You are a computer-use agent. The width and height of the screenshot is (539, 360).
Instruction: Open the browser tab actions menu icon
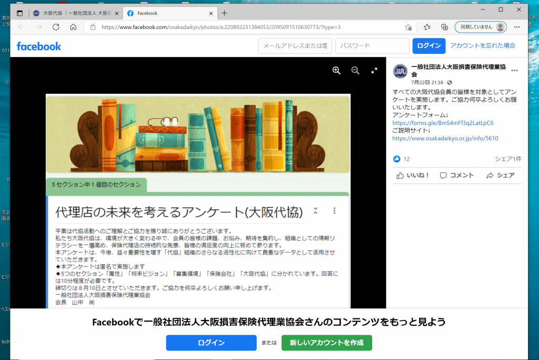coord(19,13)
